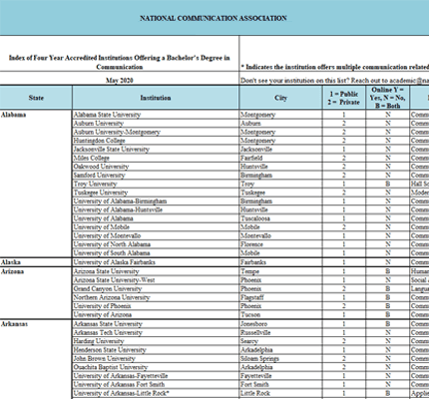Select Huntingdon College row
Image resolution: width=429 pixels, height=399 pixels.
[156, 141]
